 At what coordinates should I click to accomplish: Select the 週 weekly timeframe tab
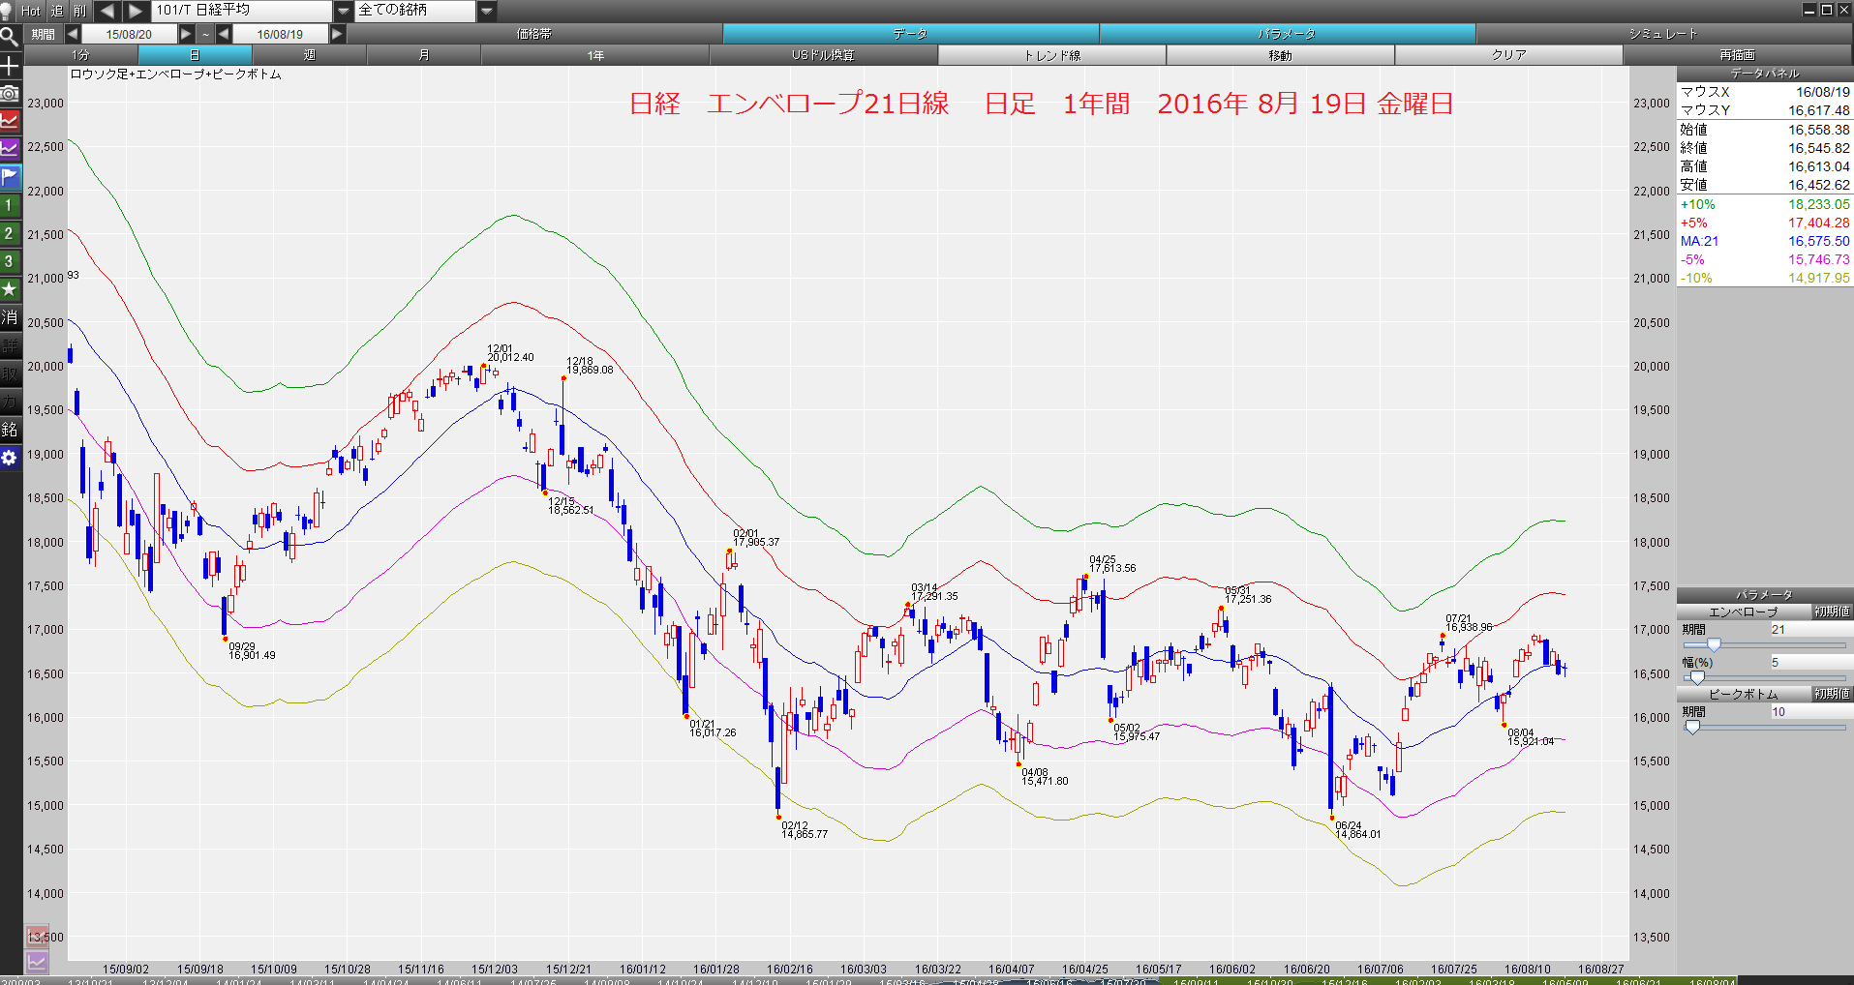[310, 55]
